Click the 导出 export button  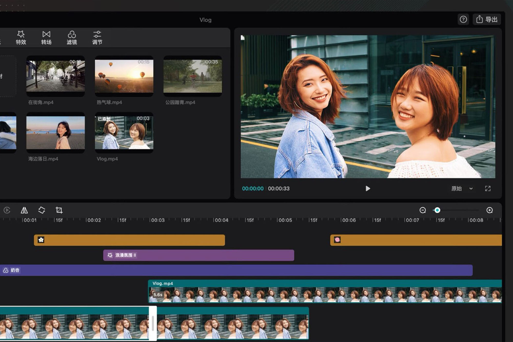pyautogui.click(x=487, y=19)
